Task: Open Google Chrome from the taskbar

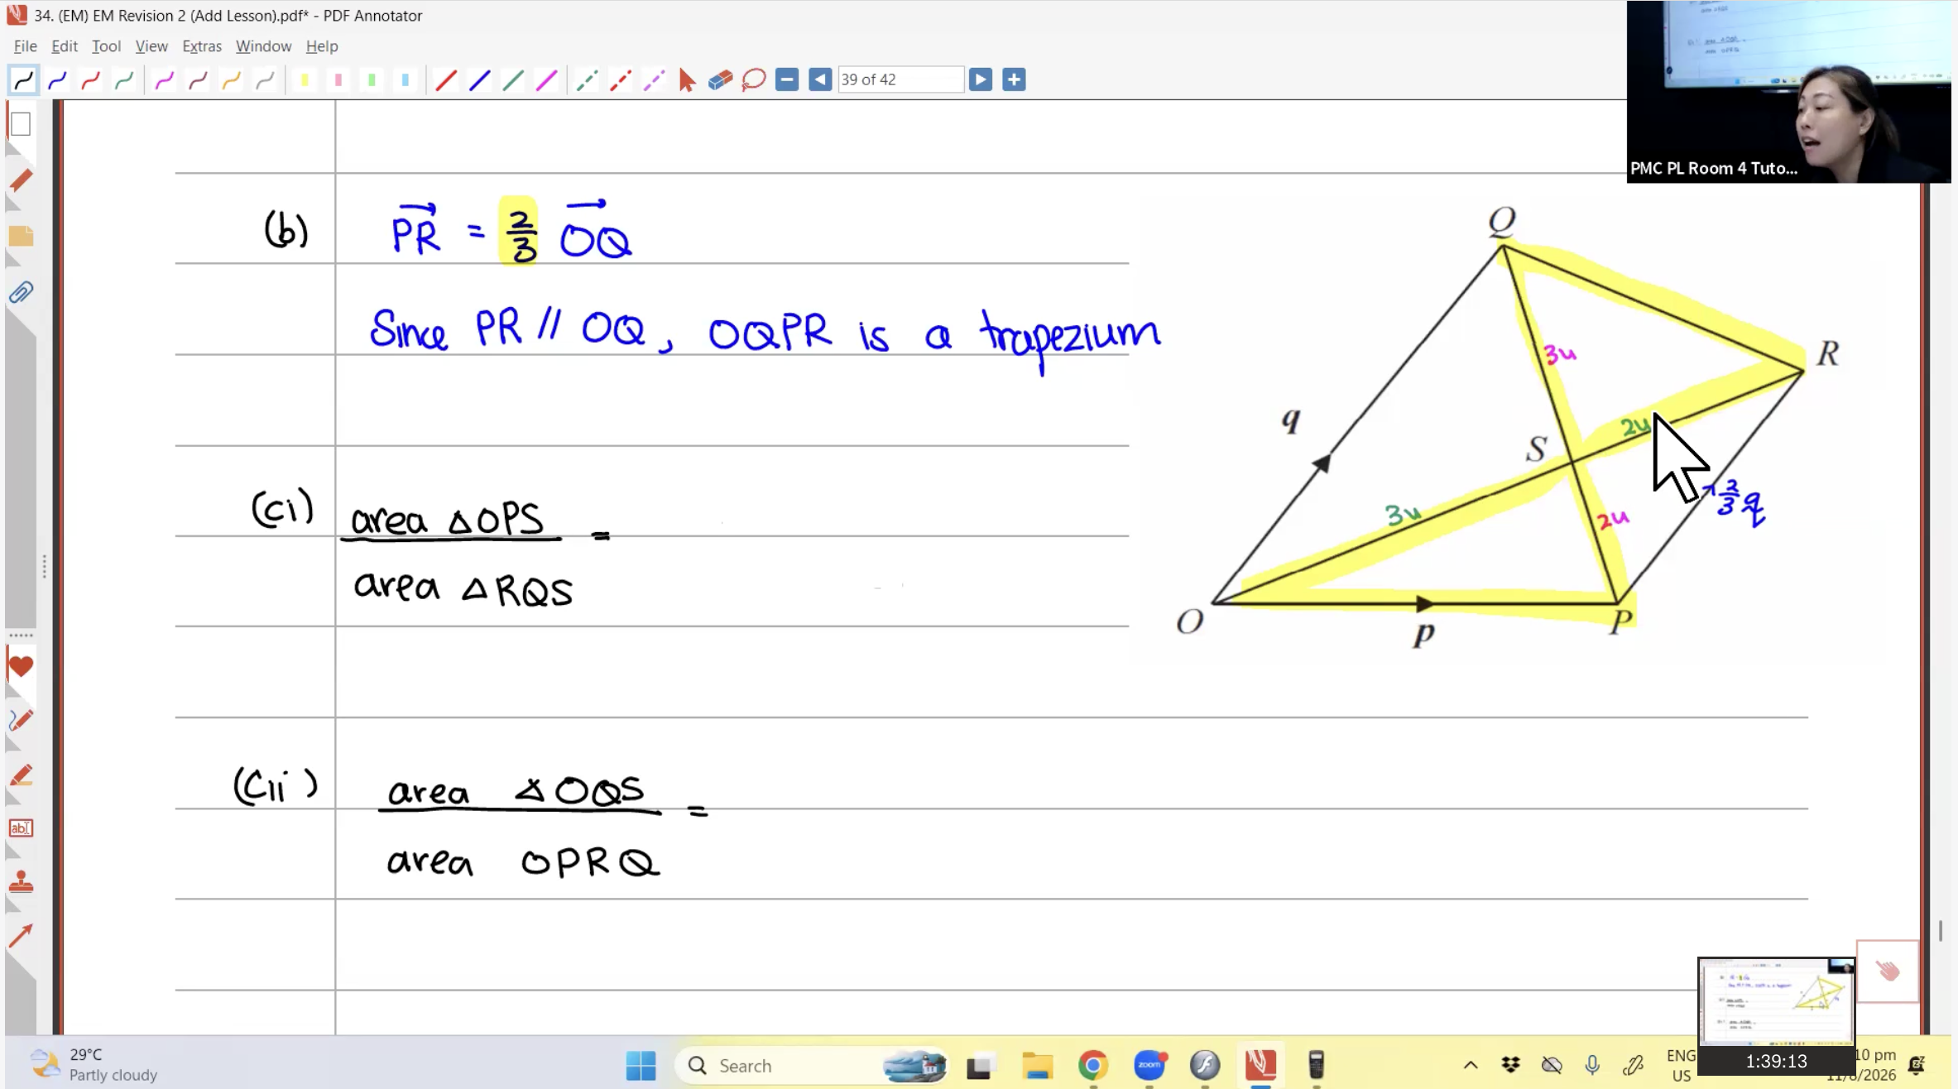Action: click(1092, 1066)
